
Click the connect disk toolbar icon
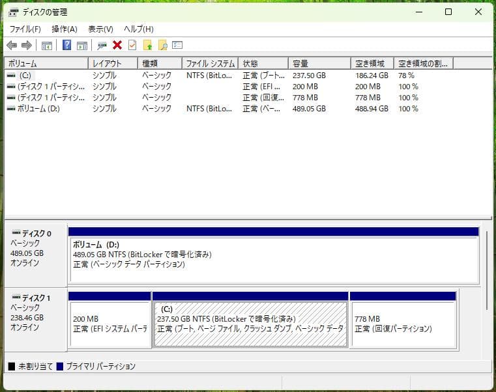(102, 46)
